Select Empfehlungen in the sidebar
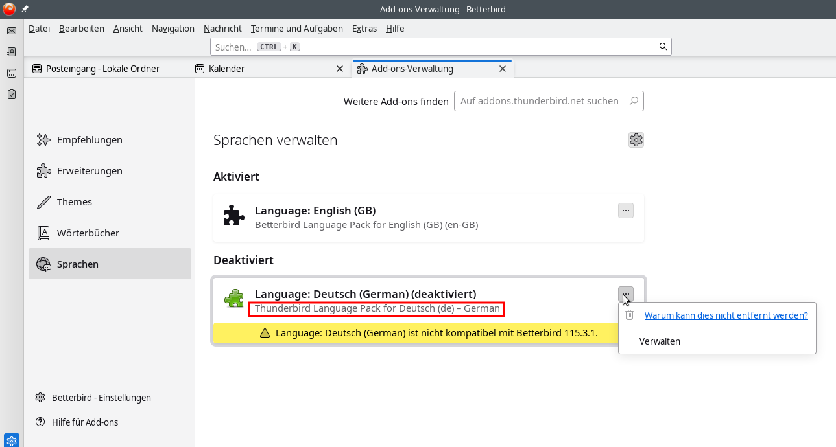This screenshot has height=447, width=836. tap(110, 140)
